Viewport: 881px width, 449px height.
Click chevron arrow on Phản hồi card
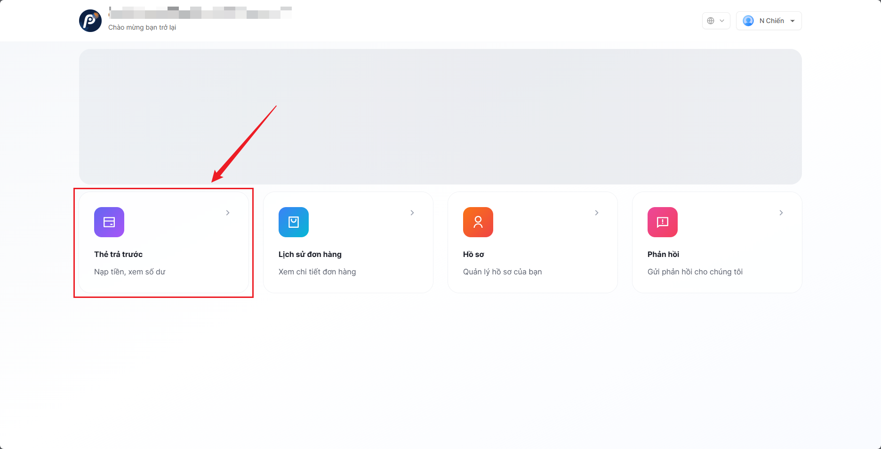click(781, 213)
